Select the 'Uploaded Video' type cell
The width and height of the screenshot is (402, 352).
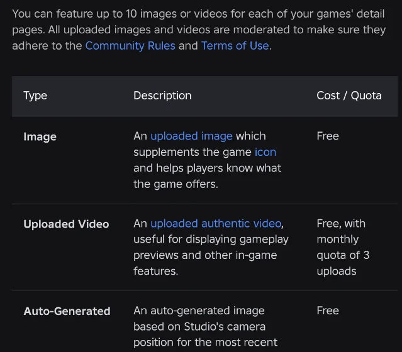(66, 224)
